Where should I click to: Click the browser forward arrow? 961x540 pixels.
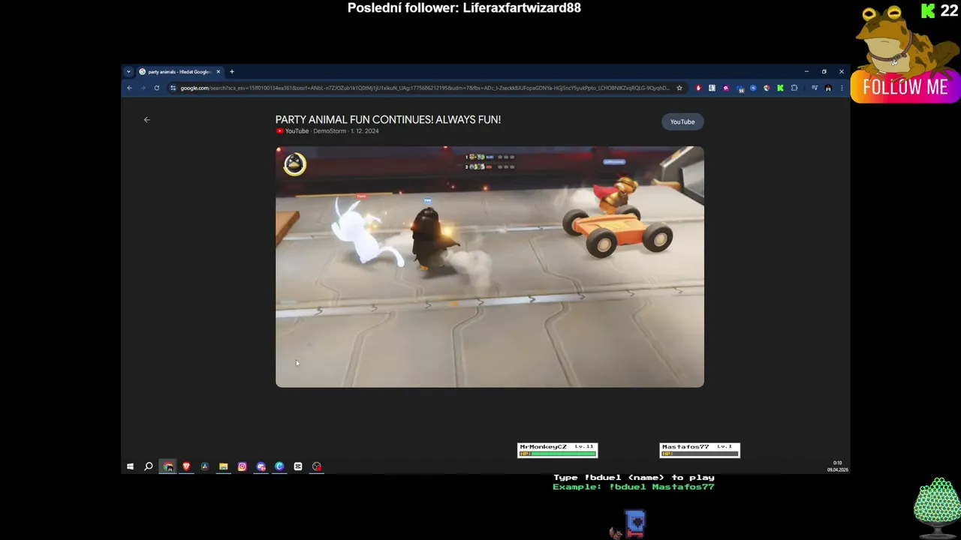coord(143,88)
